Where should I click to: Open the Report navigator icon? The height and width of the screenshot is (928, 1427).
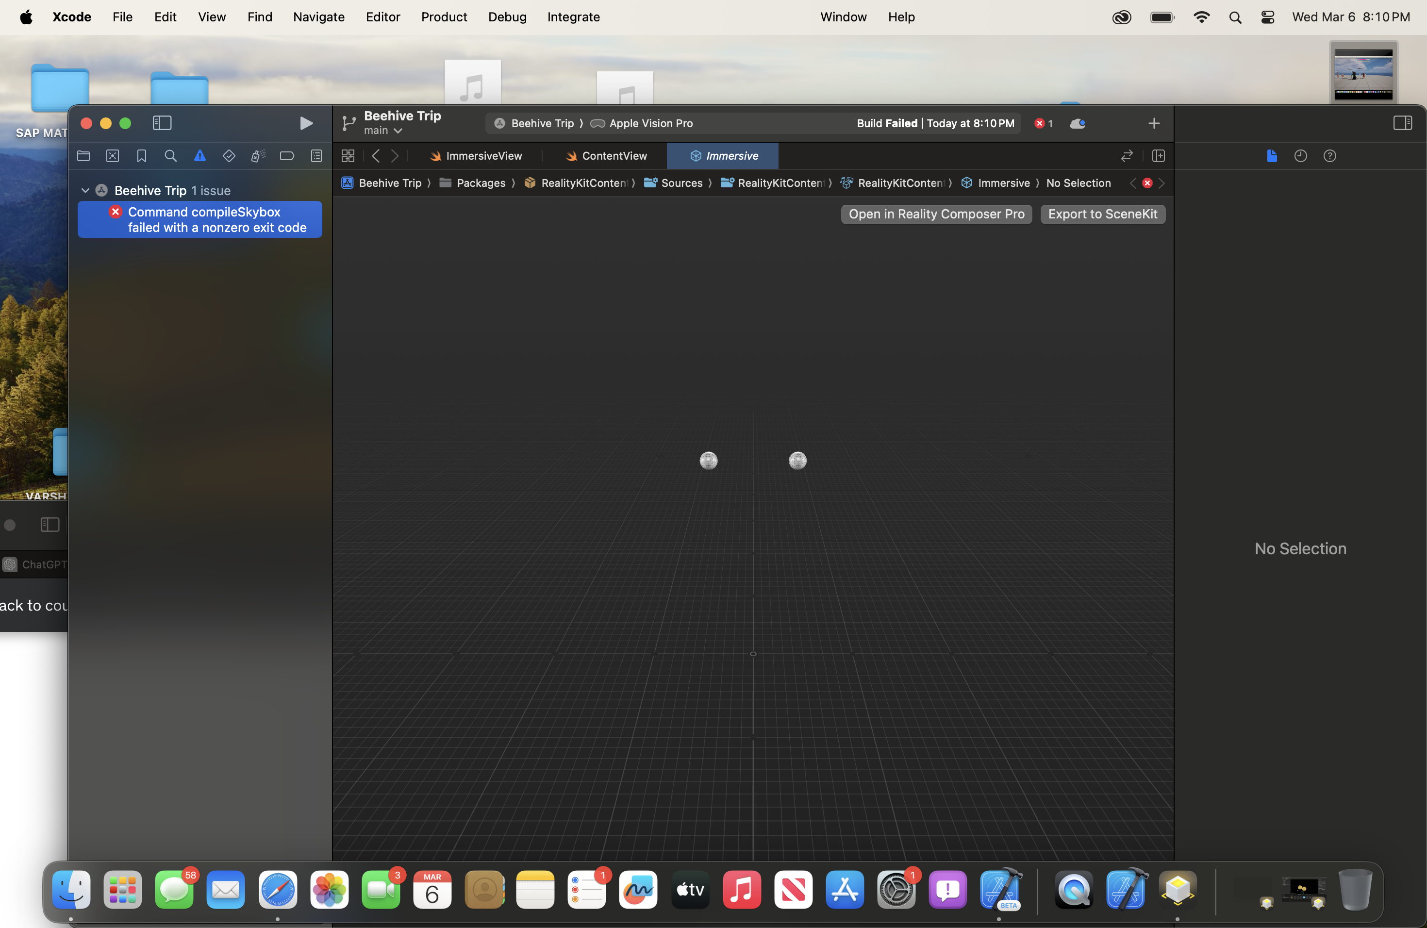coord(316,156)
